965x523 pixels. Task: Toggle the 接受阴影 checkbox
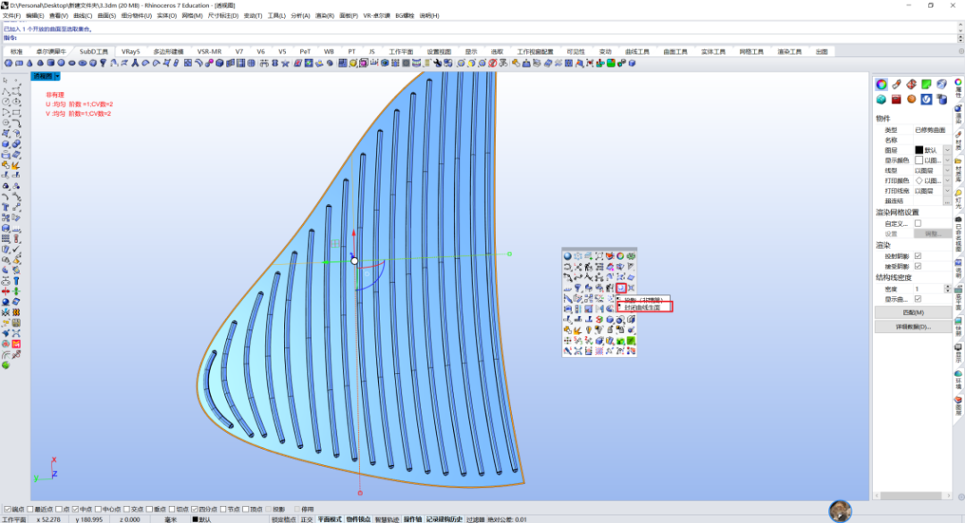pyautogui.click(x=918, y=266)
